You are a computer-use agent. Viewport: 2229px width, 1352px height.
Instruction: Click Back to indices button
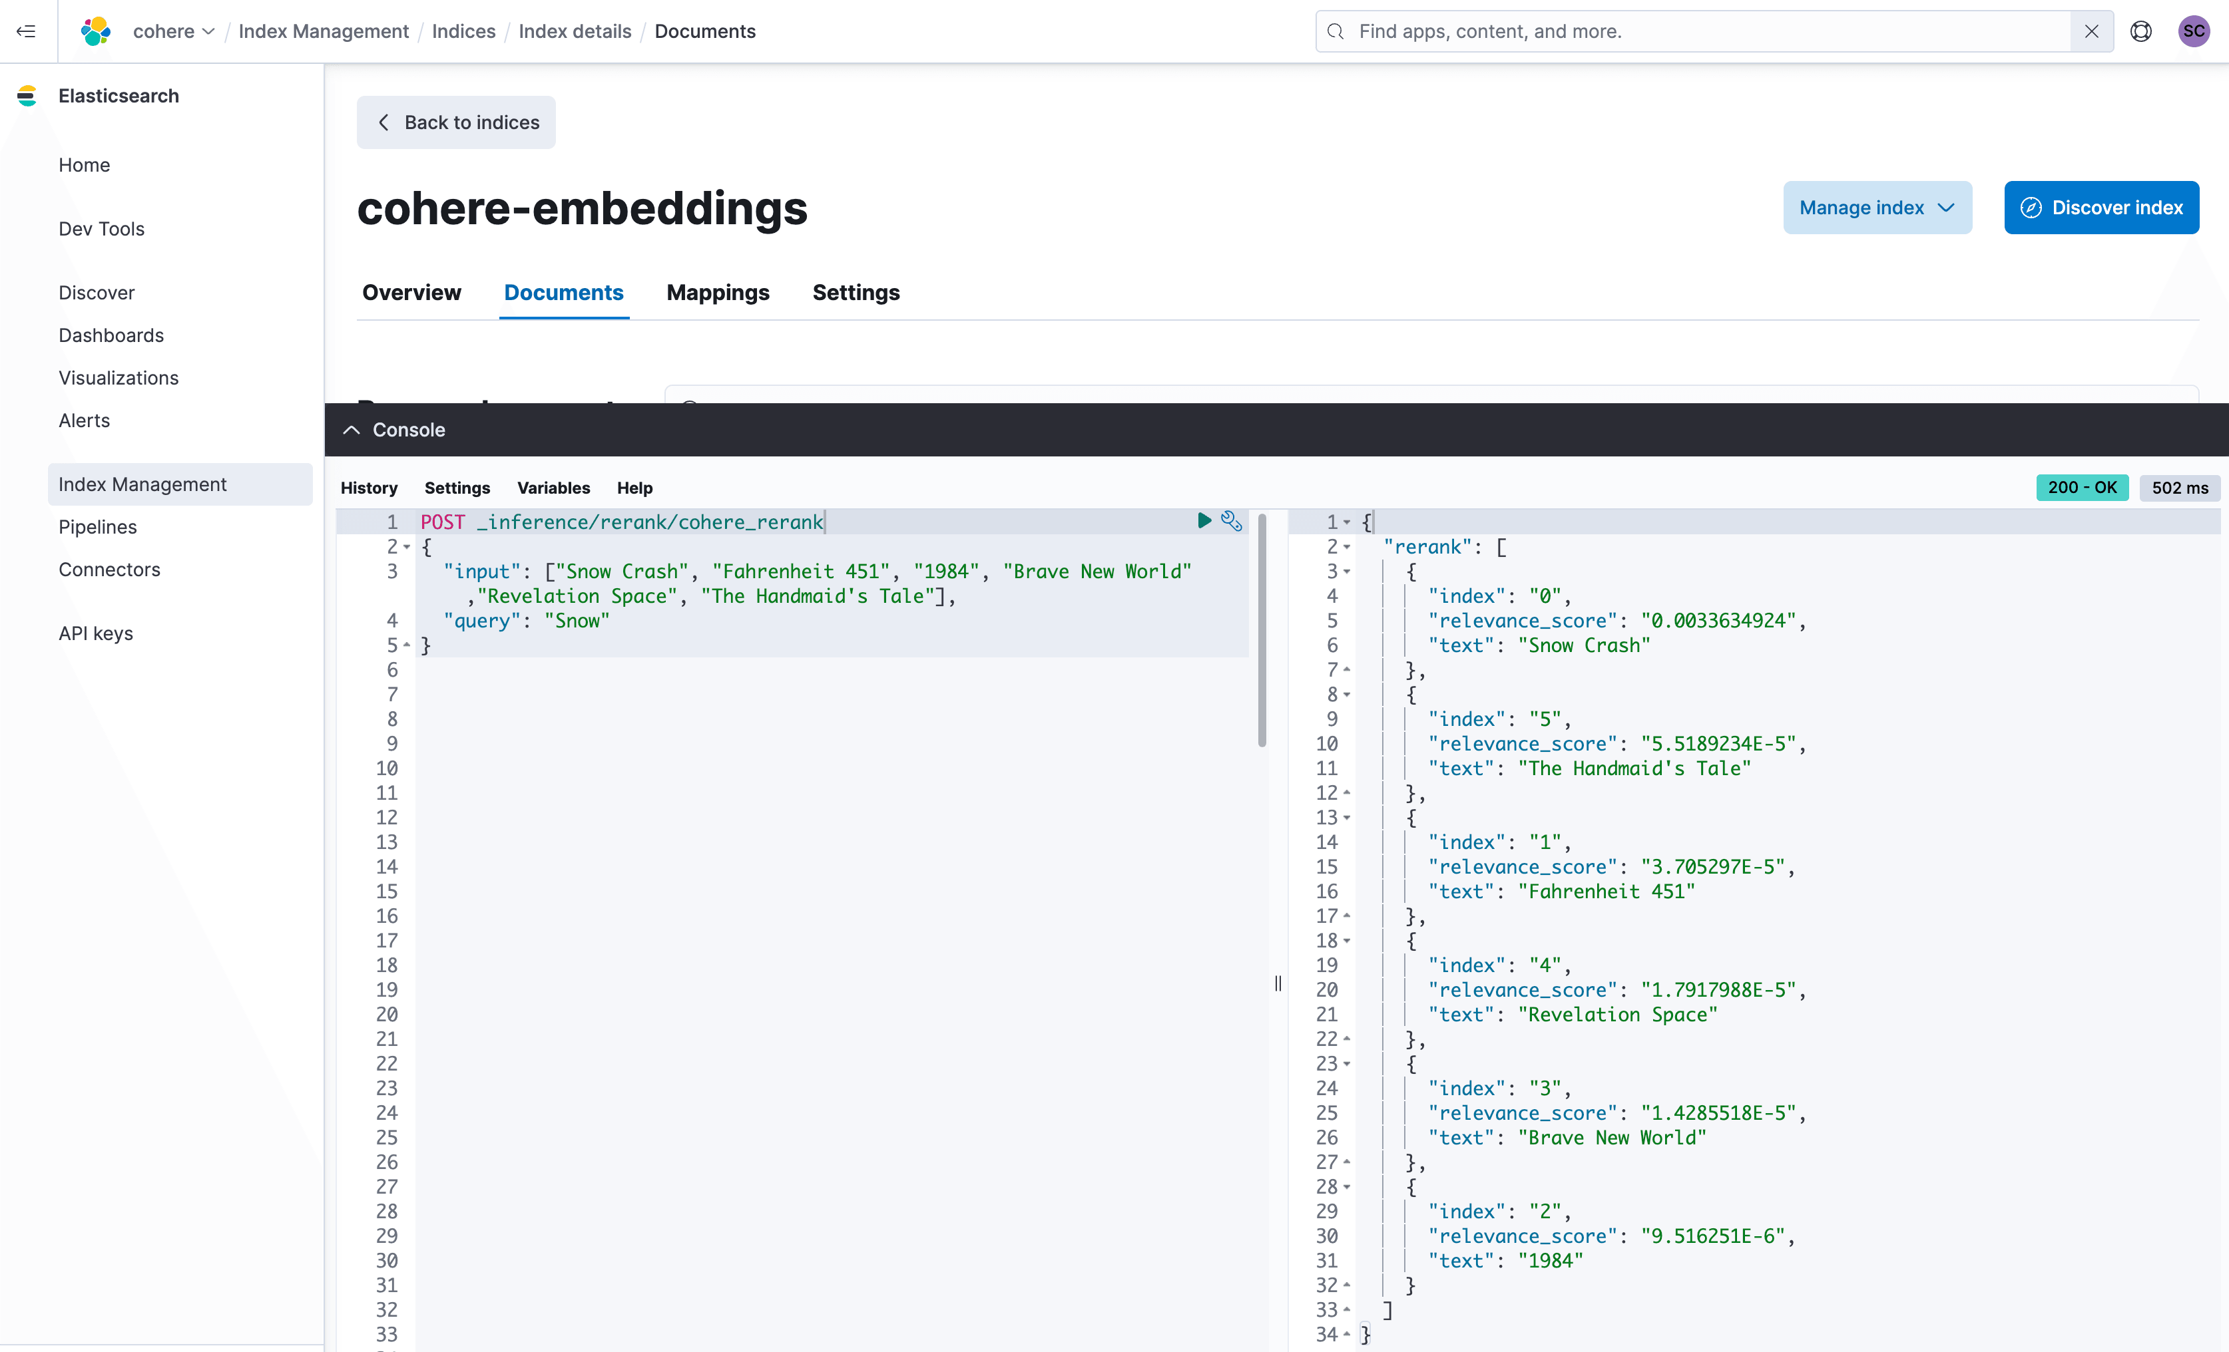click(x=456, y=122)
